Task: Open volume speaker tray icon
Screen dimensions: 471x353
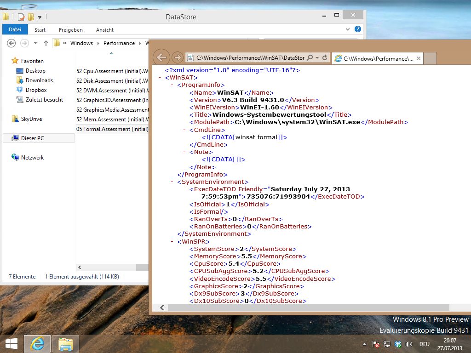Action: click(x=408, y=344)
